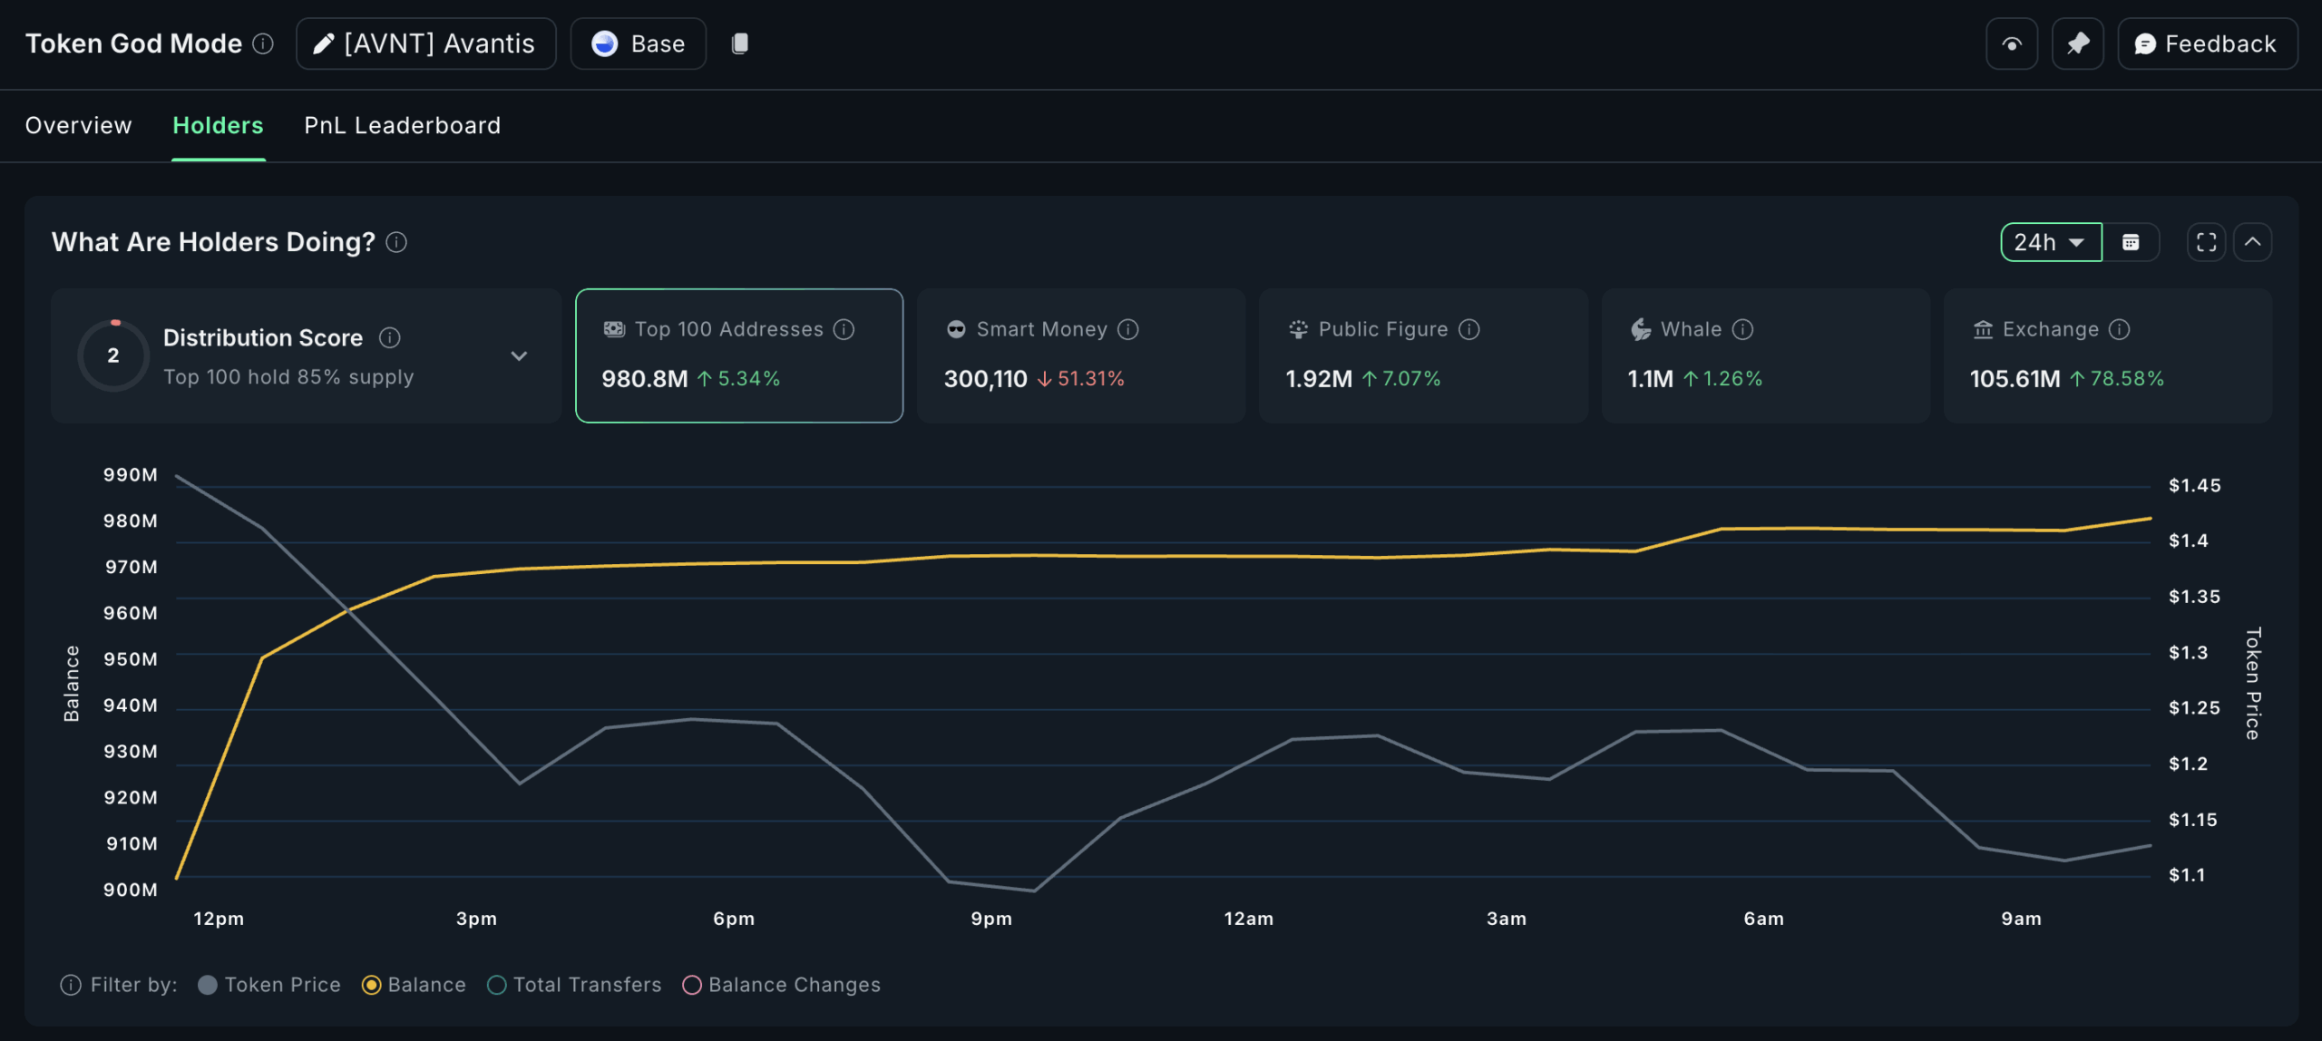This screenshot has width=2322, height=1041.
Task: Select the Whale holder card
Action: 1764,355
